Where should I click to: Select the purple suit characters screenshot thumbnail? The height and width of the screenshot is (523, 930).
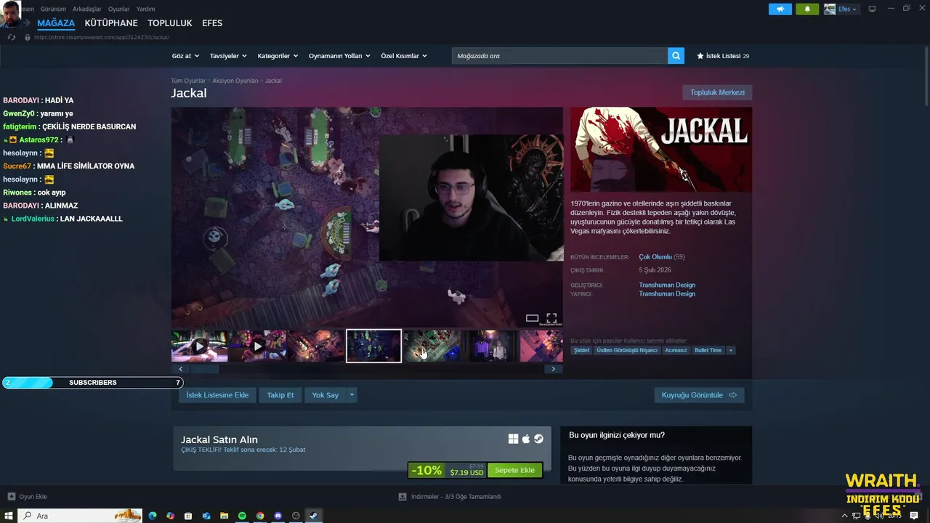point(490,346)
